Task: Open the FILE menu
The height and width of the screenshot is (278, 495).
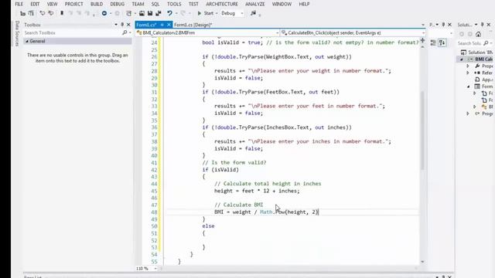Action: point(19,4)
